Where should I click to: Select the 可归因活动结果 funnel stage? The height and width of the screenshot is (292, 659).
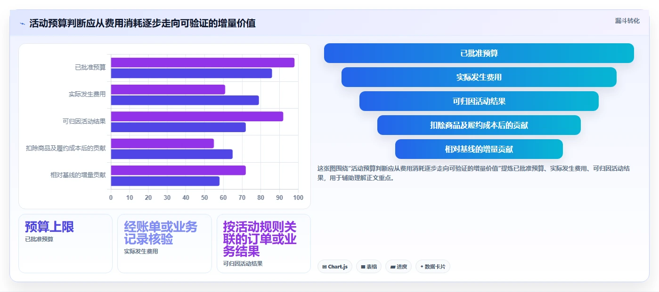coord(479,101)
